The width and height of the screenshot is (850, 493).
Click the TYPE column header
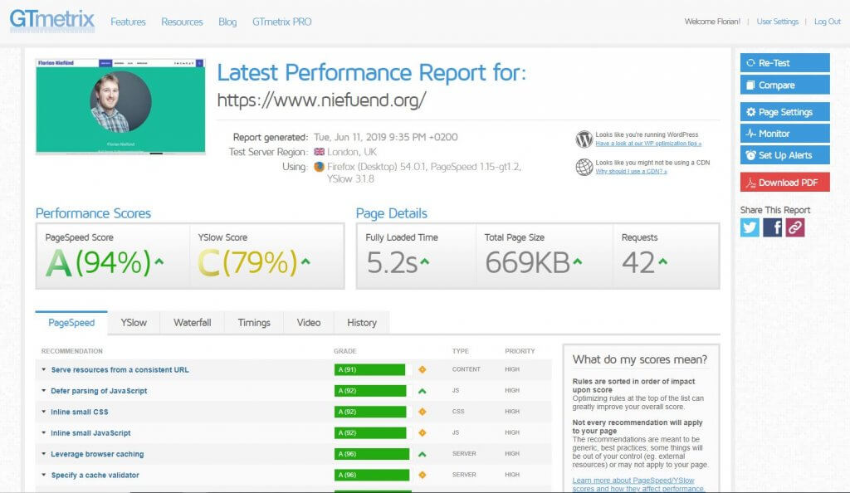click(460, 351)
